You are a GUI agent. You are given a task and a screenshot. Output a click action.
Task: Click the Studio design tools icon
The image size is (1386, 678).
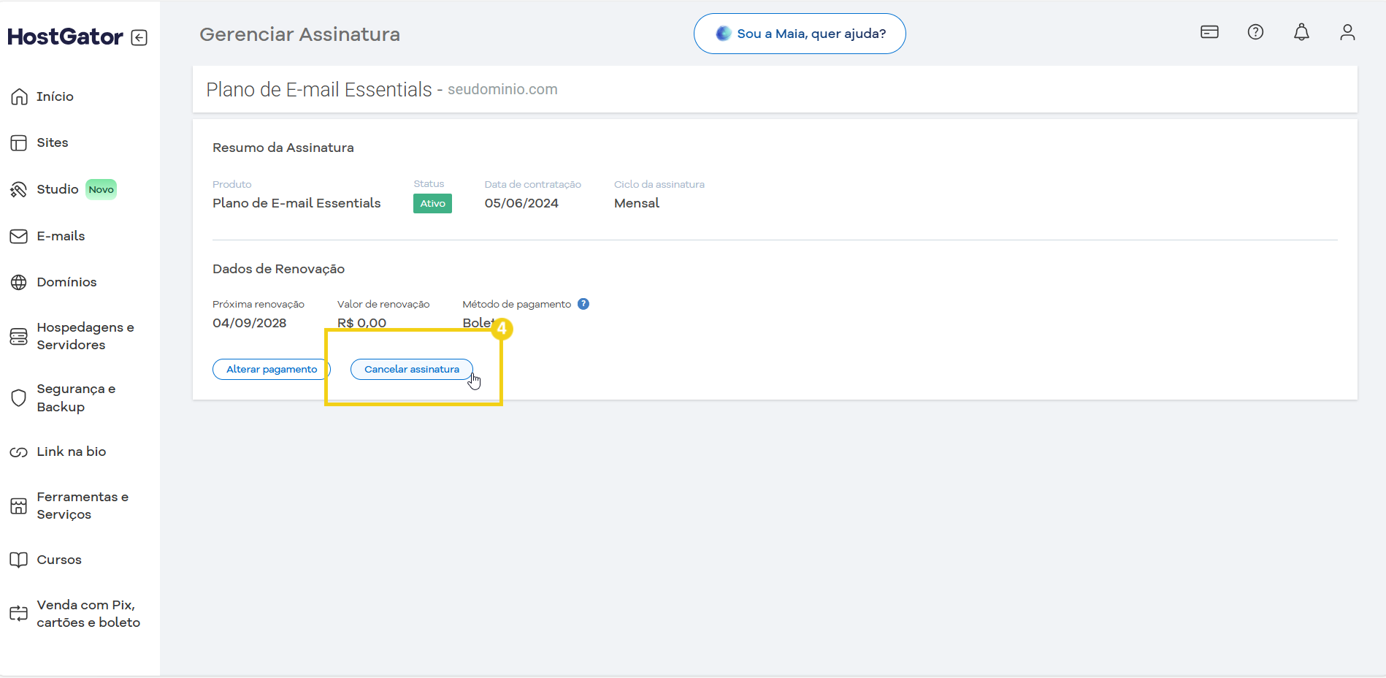(19, 189)
